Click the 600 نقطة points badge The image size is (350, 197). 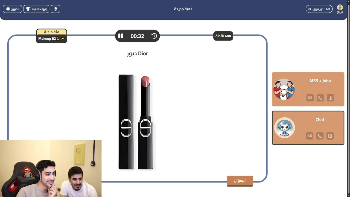(223, 36)
